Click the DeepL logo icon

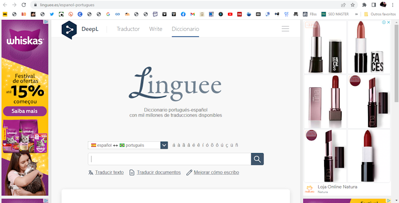tap(69, 29)
